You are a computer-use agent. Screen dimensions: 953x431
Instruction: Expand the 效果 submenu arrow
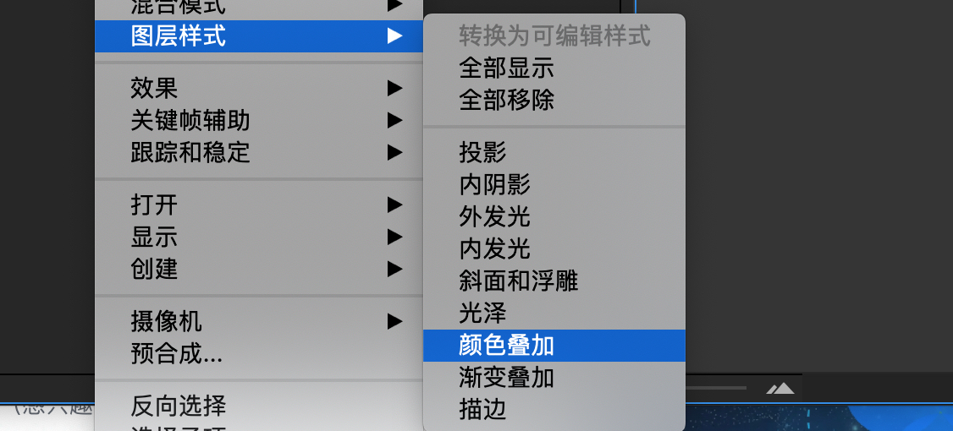394,89
